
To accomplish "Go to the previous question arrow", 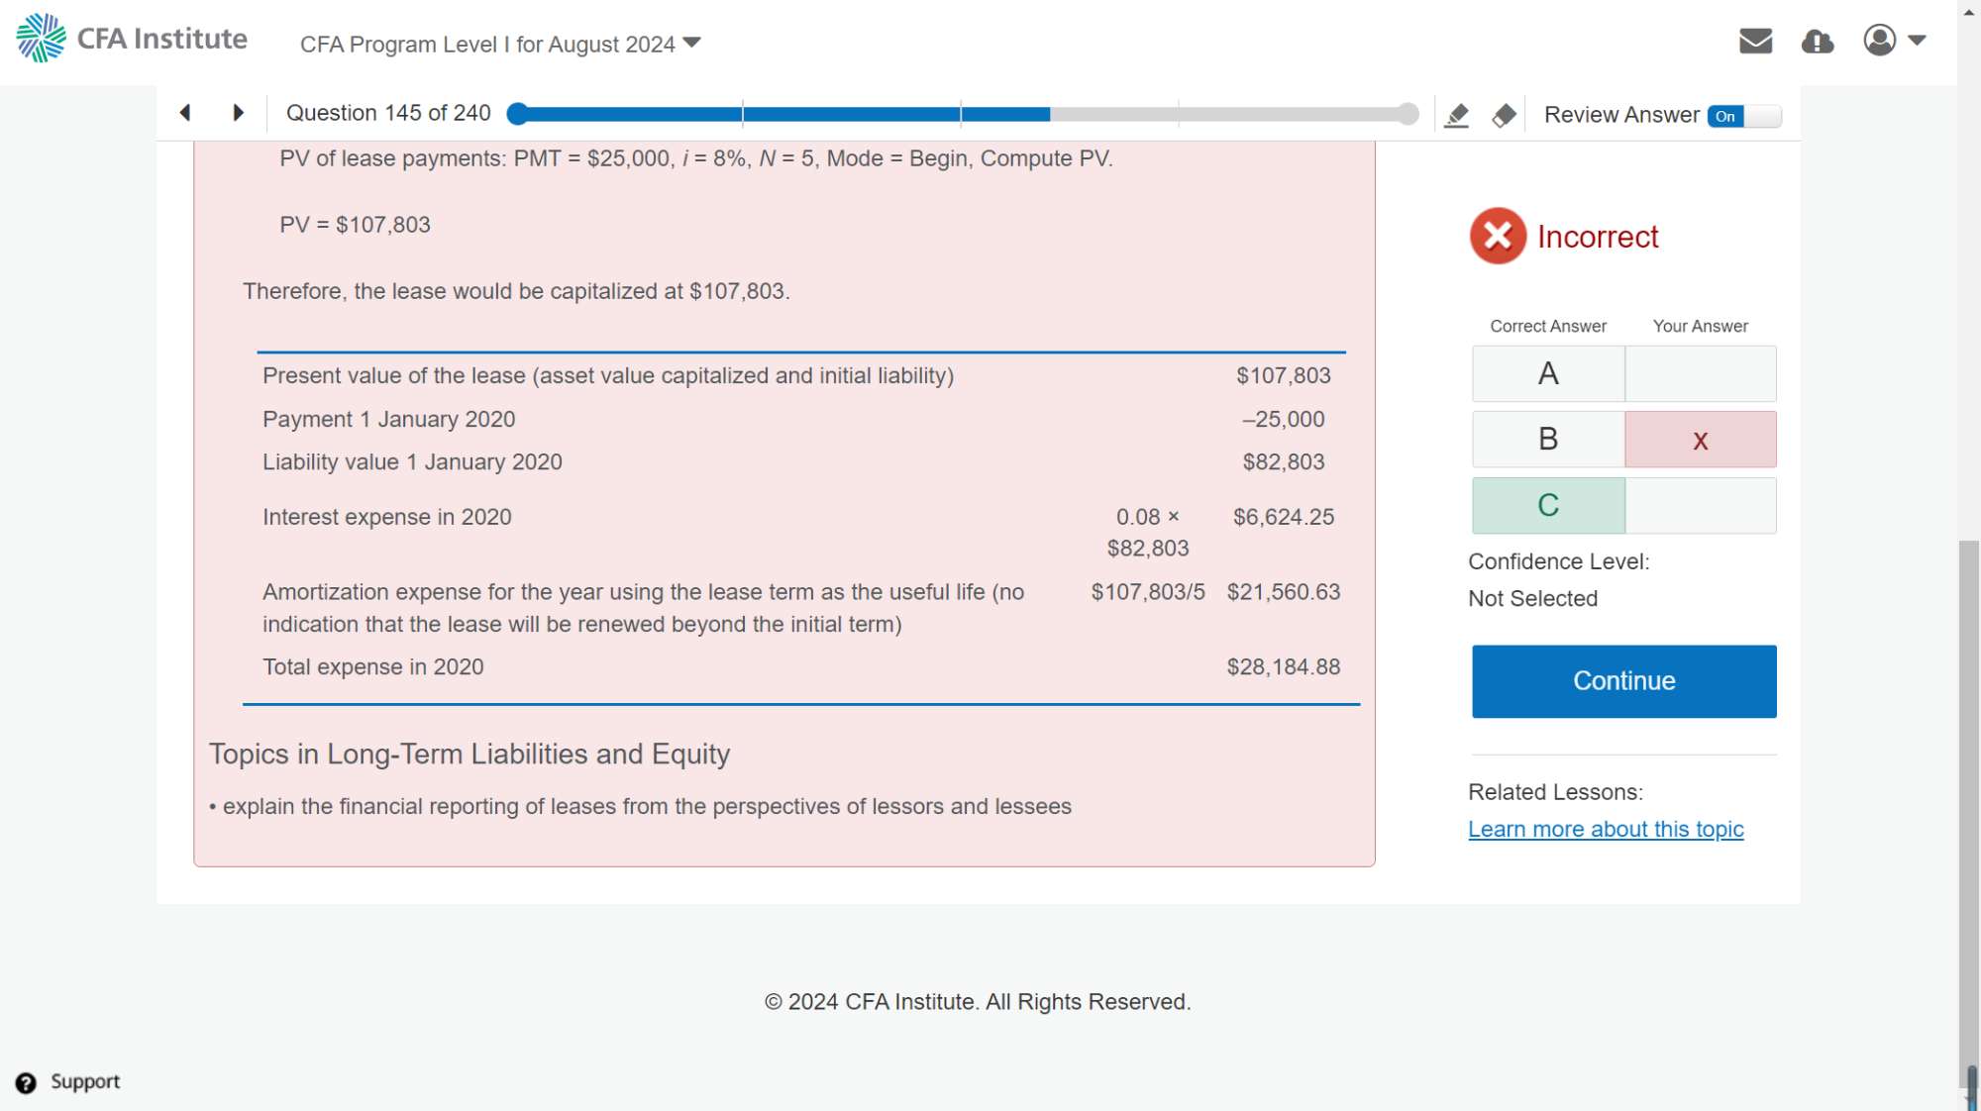I will (x=185, y=113).
